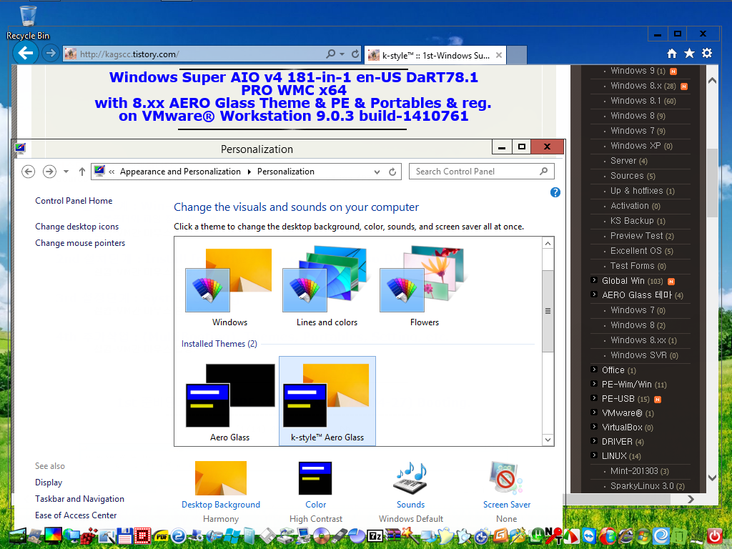Open recent locations dropdown in Personalization
This screenshot has width=732, height=549.
[66, 172]
